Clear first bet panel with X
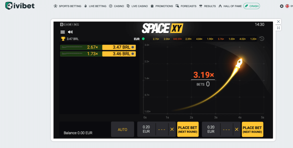 [172, 129]
